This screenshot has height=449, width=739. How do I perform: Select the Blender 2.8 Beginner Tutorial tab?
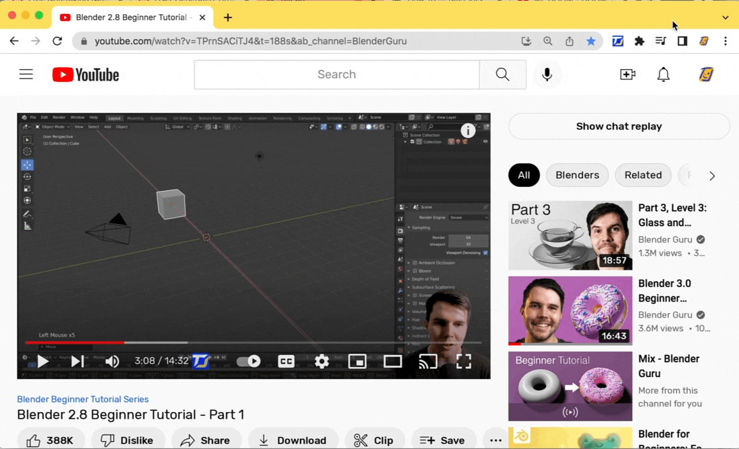[x=132, y=17]
